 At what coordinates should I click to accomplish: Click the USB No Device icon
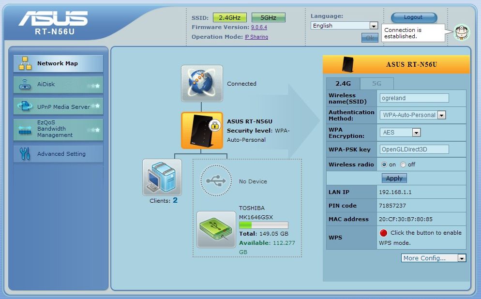tap(215, 181)
